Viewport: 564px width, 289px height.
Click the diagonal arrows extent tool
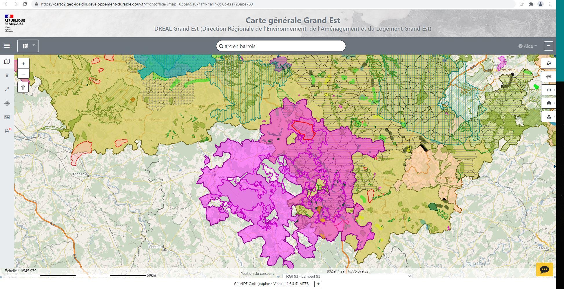point(7,89)
